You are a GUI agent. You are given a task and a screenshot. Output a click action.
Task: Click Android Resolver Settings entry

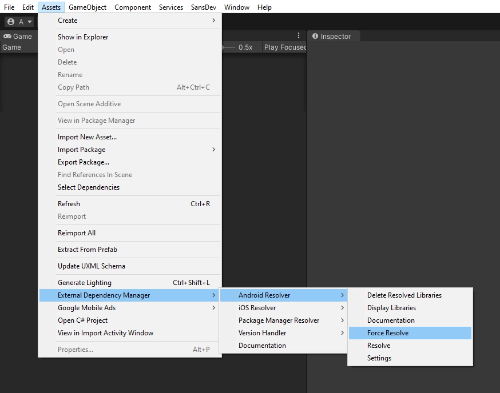pos(379,358)
